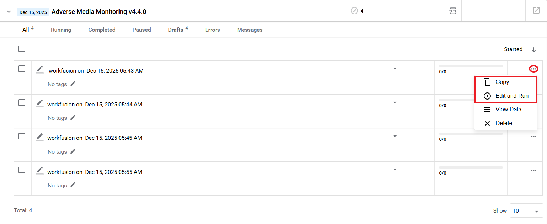Expand the 05:45 AM row dropdown arrow

(x=395, y=136)
